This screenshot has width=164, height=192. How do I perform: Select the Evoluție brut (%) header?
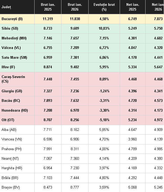pos(104,7)
